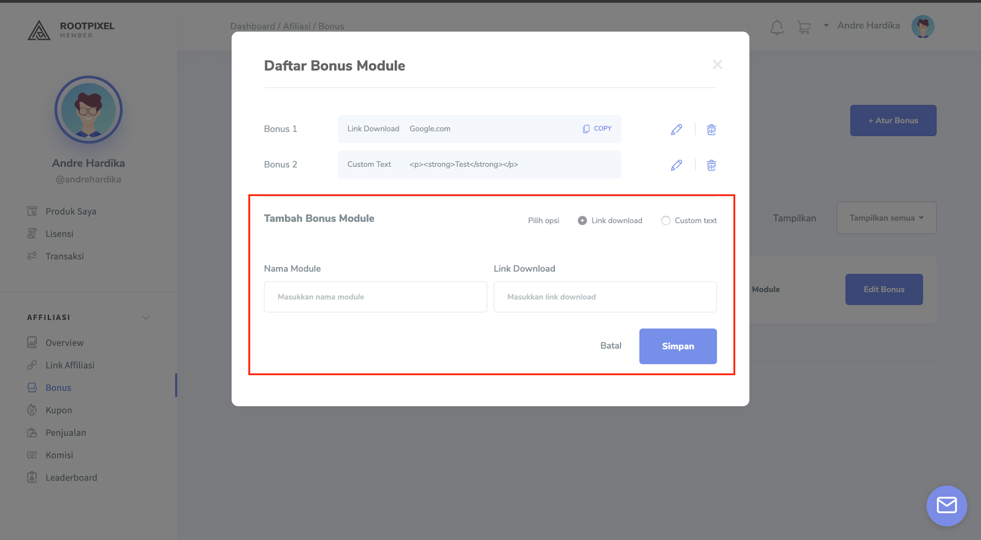
Task: Copy the Google.com download link
Action: 597,129
